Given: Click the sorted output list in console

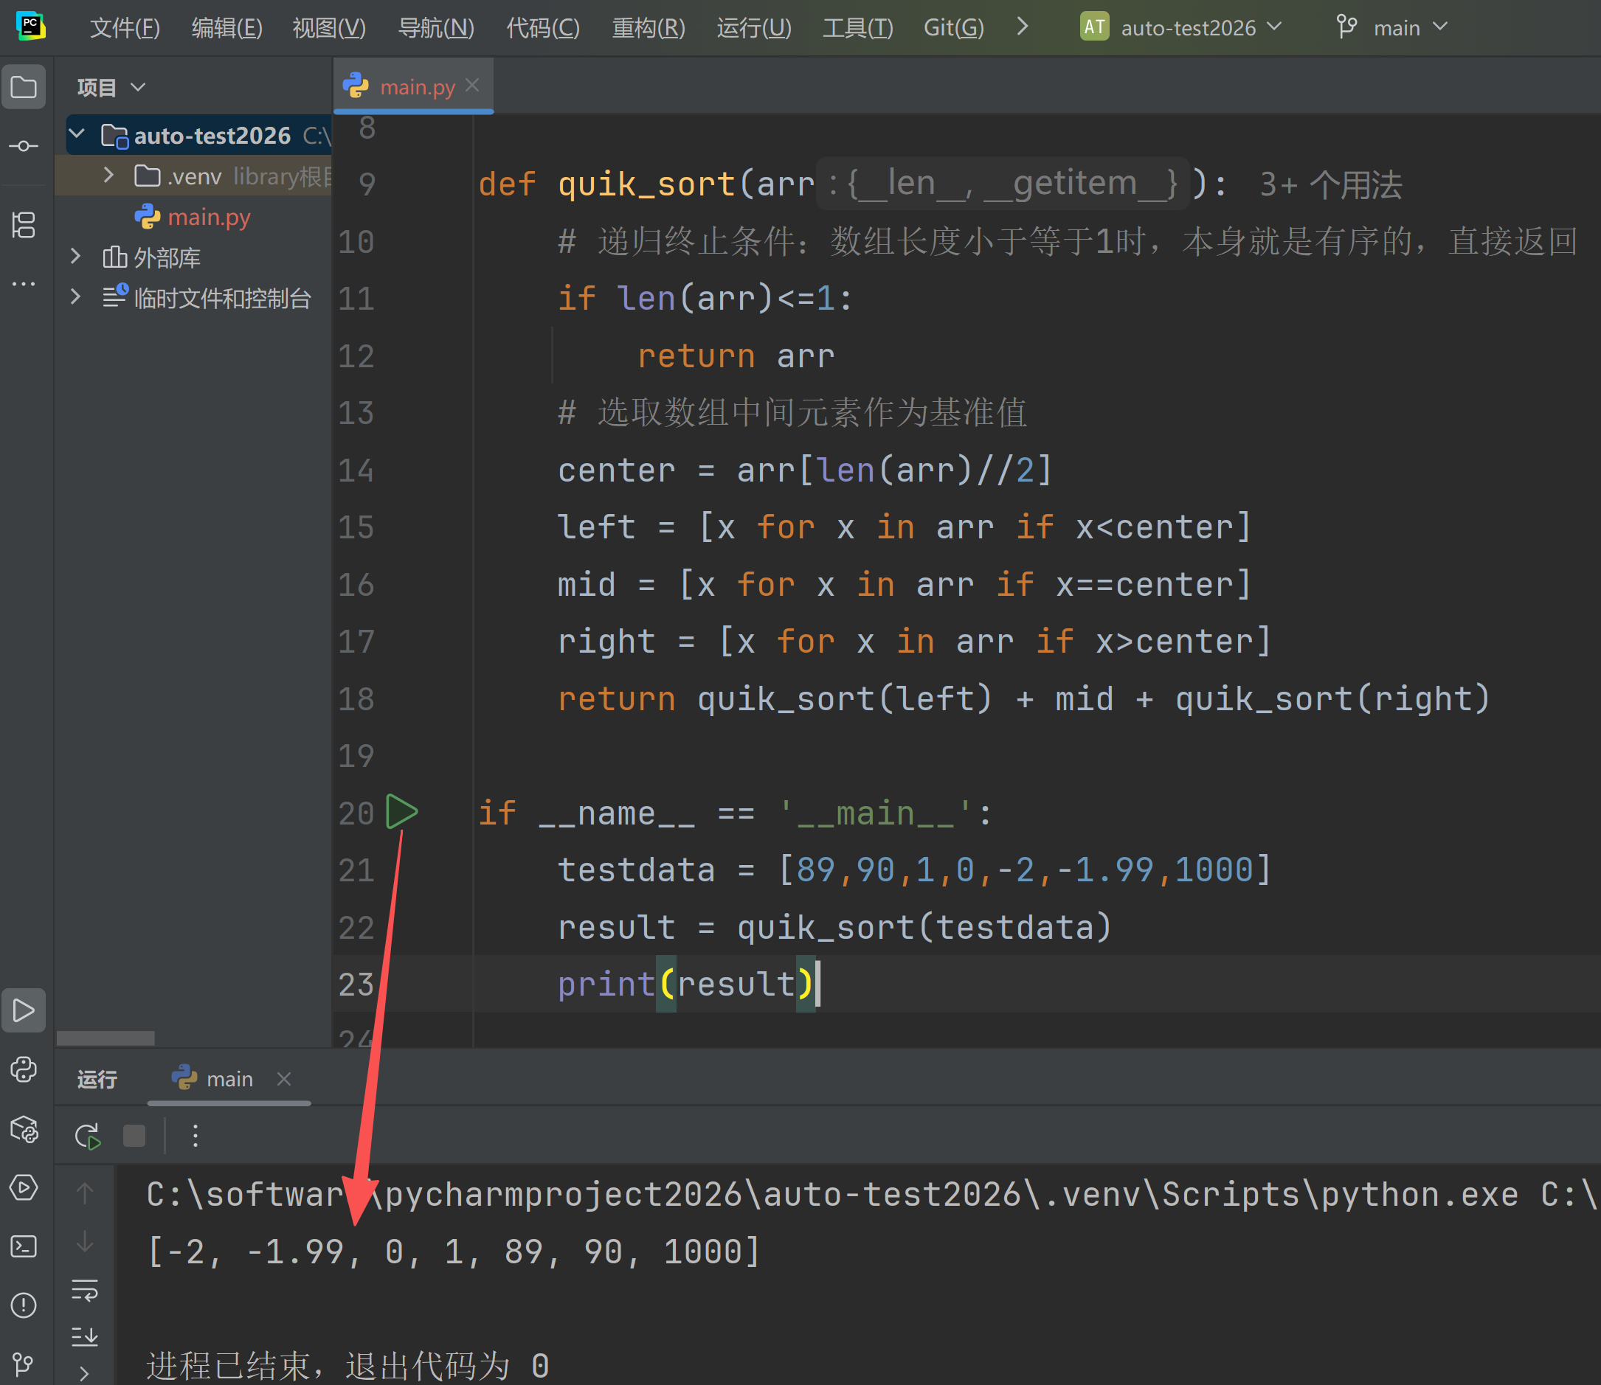Looking at the screenshot, I should [x=454, y=1252].
